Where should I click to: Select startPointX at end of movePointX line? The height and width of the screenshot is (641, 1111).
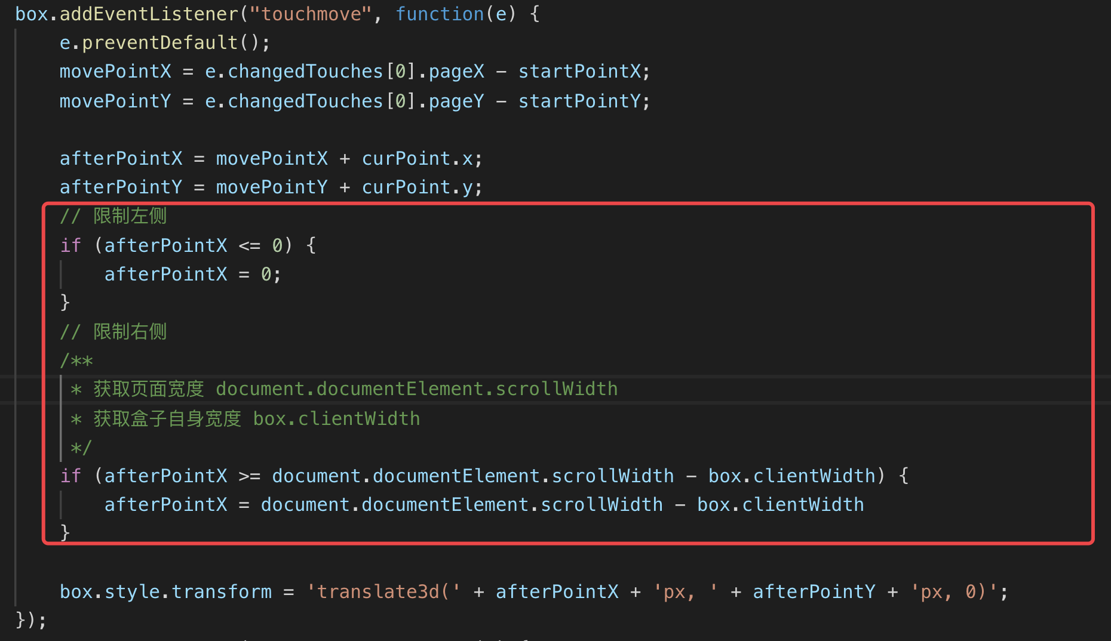pyautogui.click(x=579, y=72)
